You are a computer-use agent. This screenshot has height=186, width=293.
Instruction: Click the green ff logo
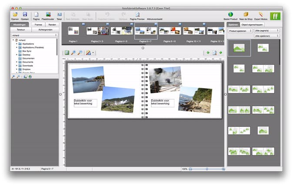[x=275, y=16]
